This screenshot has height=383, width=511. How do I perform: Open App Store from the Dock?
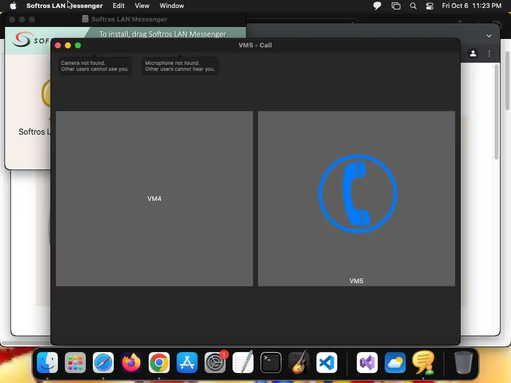pyautogui.click(x=187, y=363)
